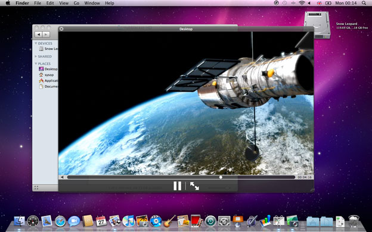Go back with the Finder back arrow

pos(38,35)
